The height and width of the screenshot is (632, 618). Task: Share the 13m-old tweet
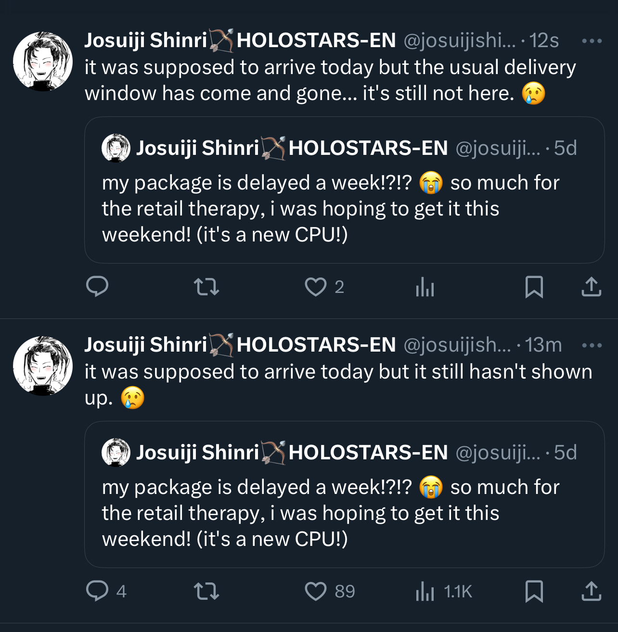[x=591, y=592]
